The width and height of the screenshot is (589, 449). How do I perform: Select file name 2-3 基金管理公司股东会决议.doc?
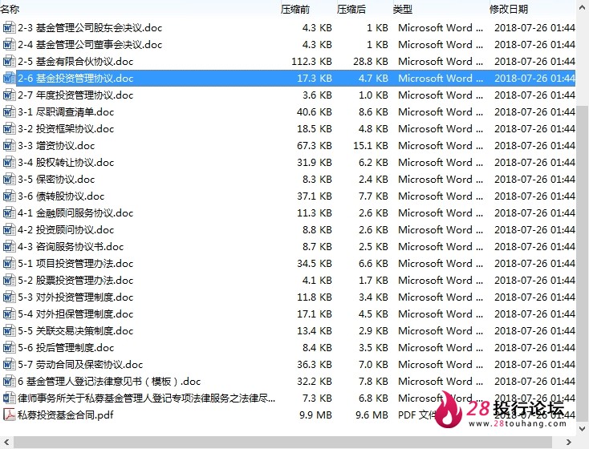click(x=90, y=28)
